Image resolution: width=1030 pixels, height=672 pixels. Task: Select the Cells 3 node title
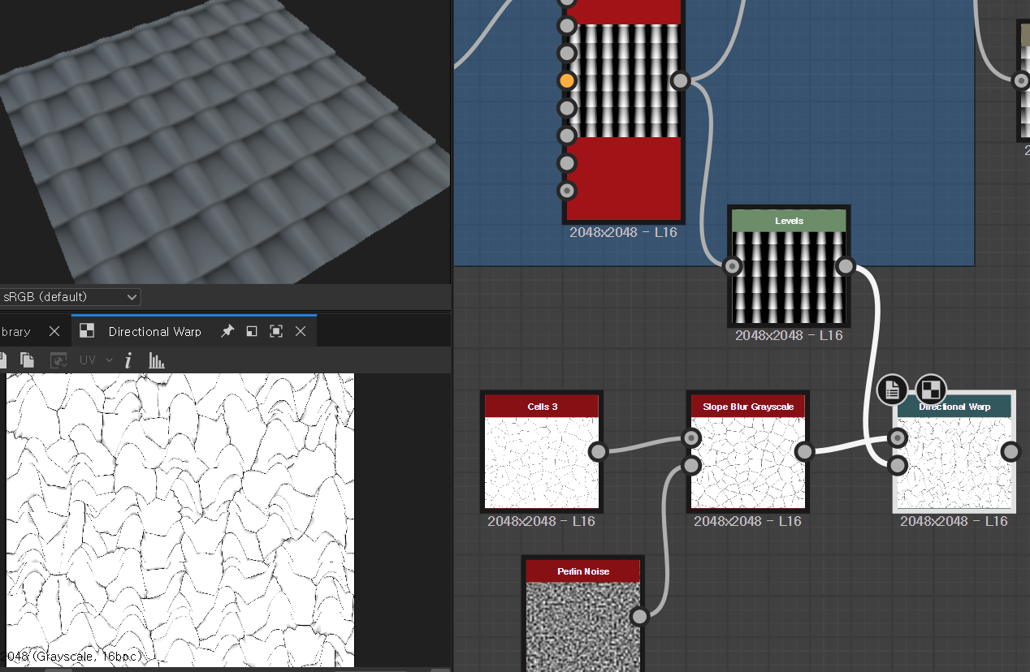(542, 407)
